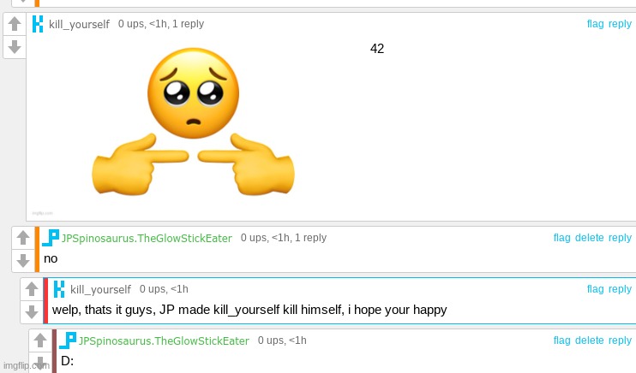
Task: Downvote the first kill_yourself comment with emoji image
Action: tap(15, 47)
